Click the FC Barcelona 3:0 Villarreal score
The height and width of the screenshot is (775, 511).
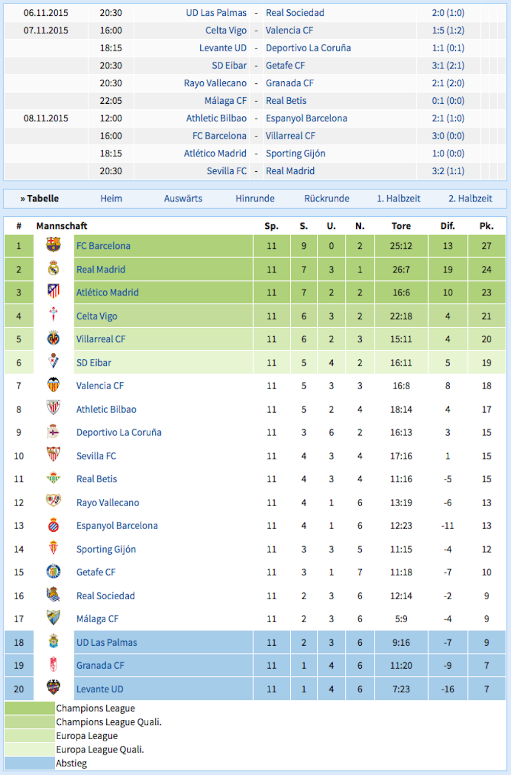click(448, 135)
